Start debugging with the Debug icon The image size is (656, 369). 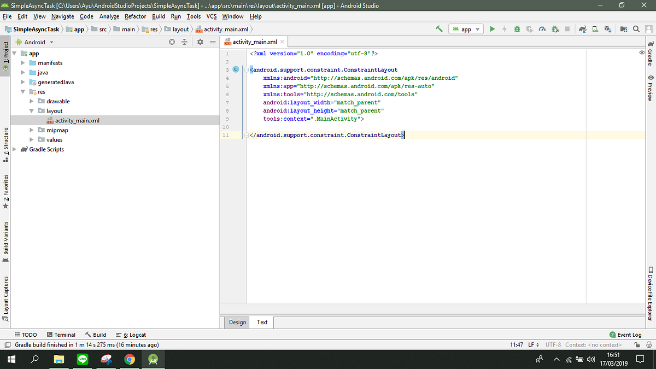click(x=517, y=30)
